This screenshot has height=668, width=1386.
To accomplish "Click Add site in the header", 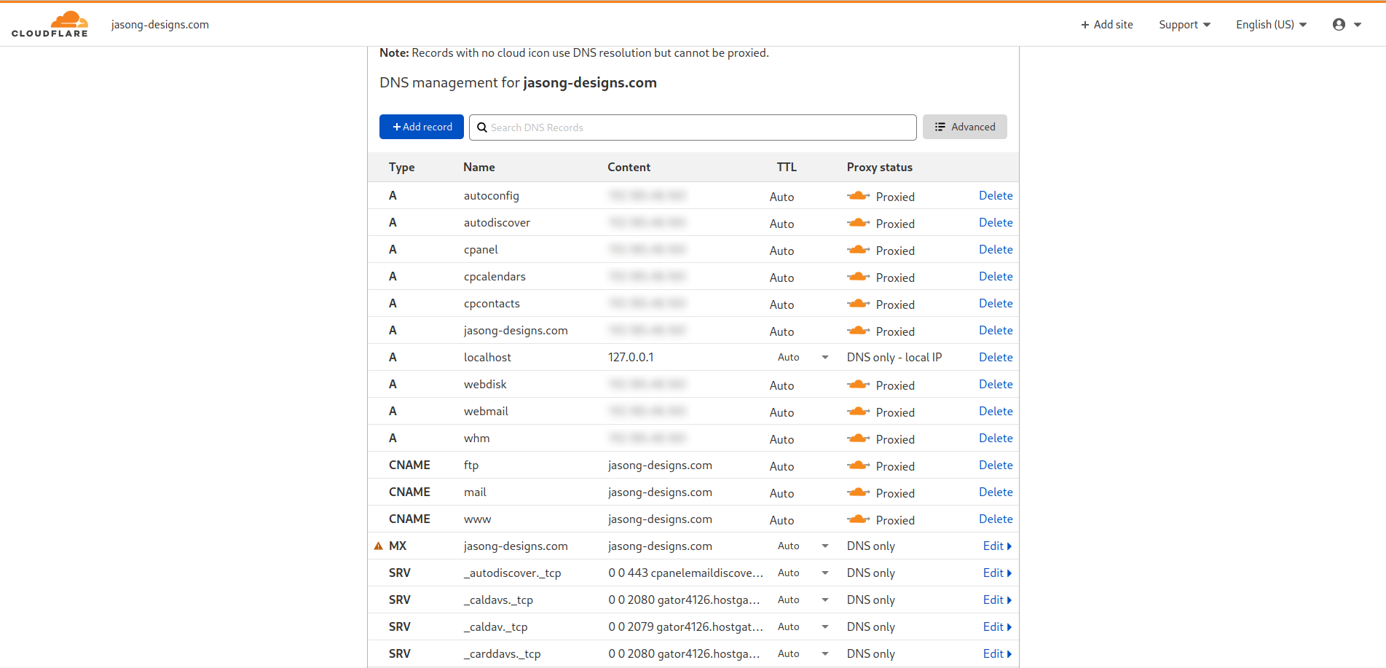I will 1107,25.
